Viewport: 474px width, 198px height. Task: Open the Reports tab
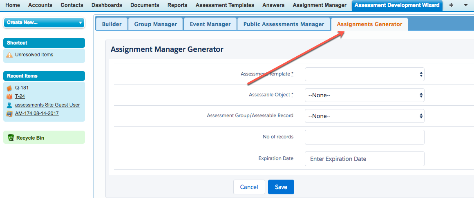point(177,5)
